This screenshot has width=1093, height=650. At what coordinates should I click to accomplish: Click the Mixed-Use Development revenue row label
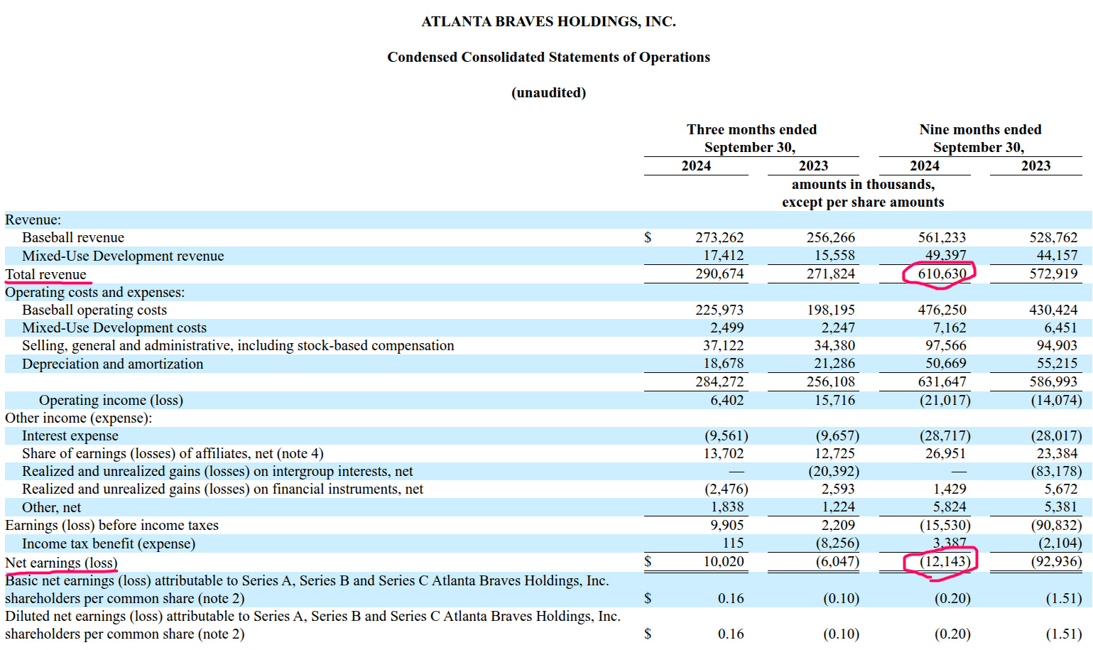(x=123, y=256)
